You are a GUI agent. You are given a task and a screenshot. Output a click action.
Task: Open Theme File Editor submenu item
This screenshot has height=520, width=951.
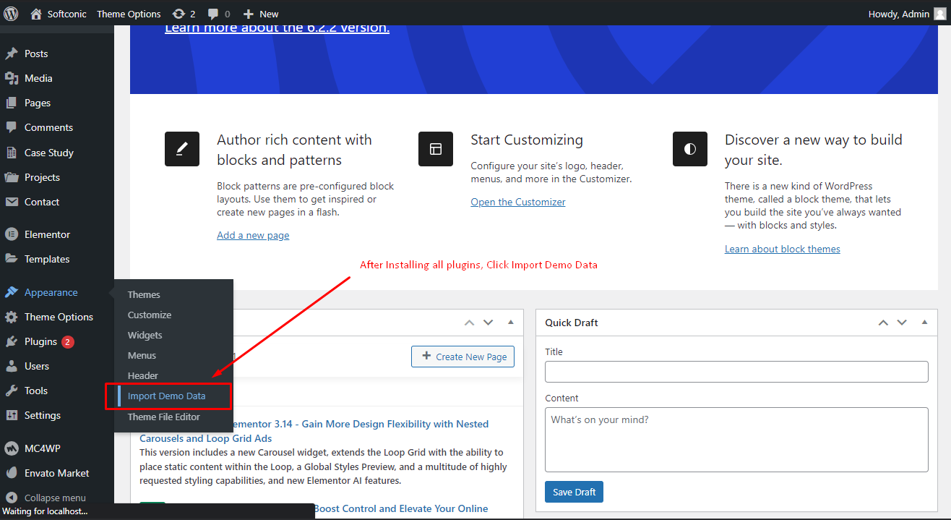click(164, 417)
